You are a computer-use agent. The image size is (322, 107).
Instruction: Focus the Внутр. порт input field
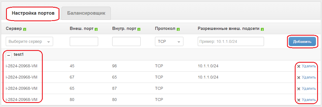(x=126, y=41)
